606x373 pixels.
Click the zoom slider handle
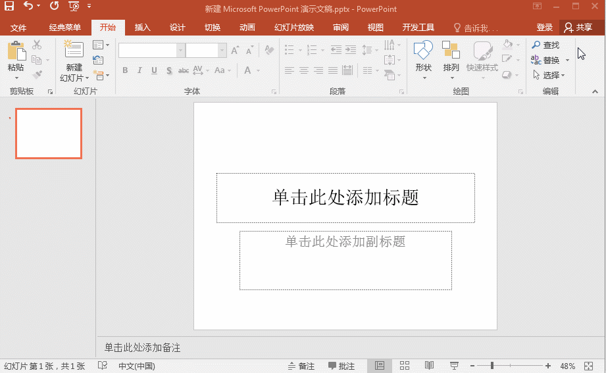point(492,366)
